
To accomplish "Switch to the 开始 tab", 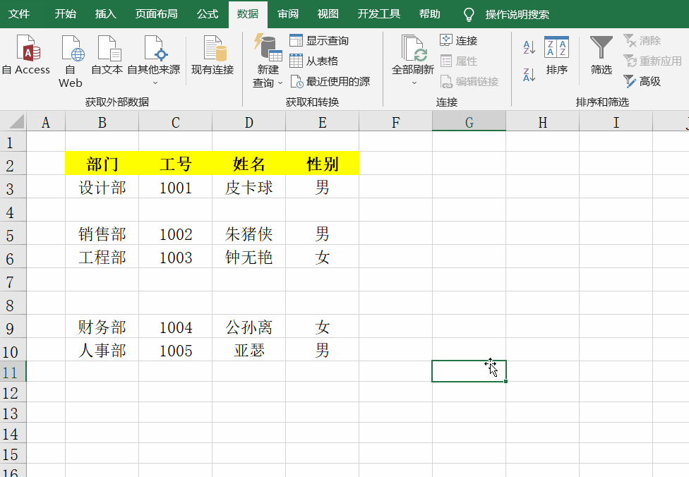I will (x=66, y=14).
